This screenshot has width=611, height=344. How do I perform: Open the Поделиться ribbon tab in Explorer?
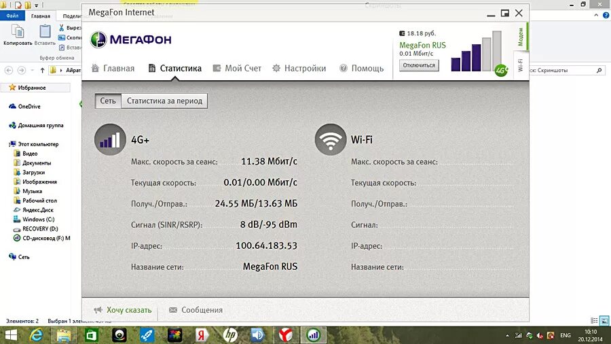coord(72,16)
